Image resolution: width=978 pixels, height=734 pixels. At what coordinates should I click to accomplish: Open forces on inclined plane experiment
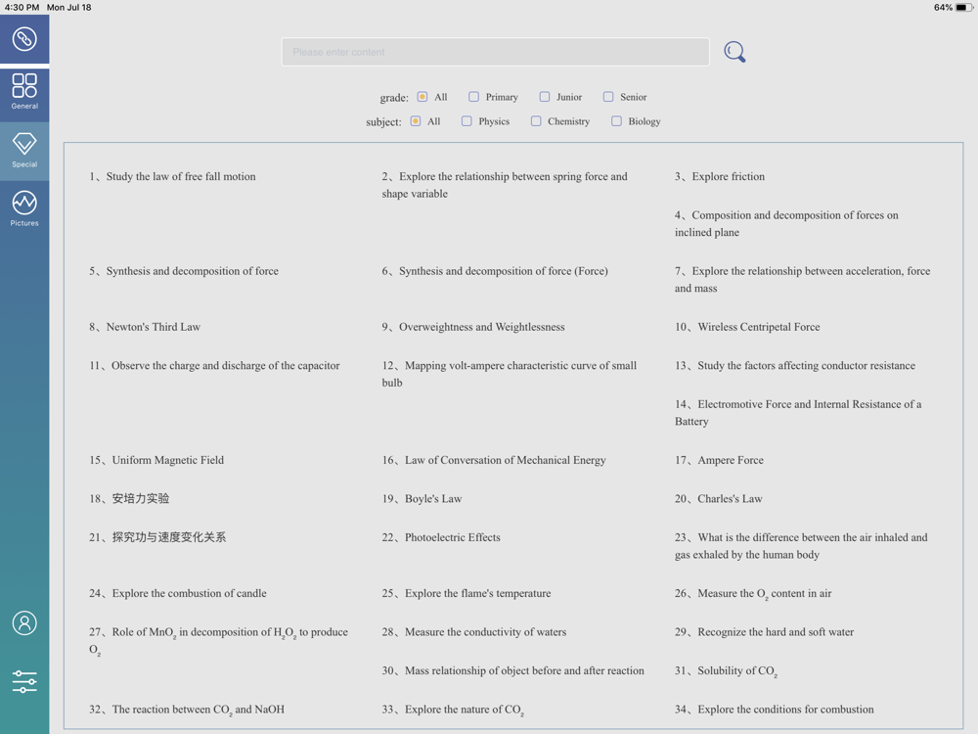click(786, 223)
